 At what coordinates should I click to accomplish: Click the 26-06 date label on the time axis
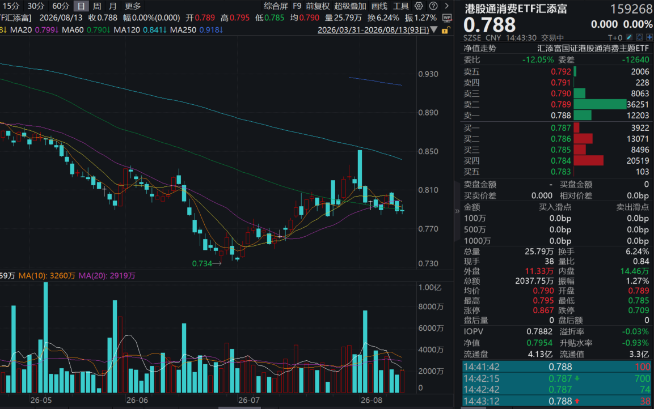(137, 401)
